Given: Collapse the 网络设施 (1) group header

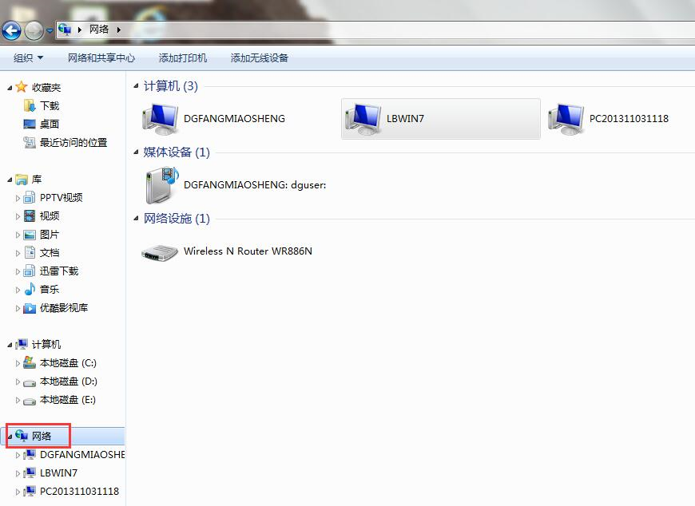Looking at the screenshot, I should [136, 219].
